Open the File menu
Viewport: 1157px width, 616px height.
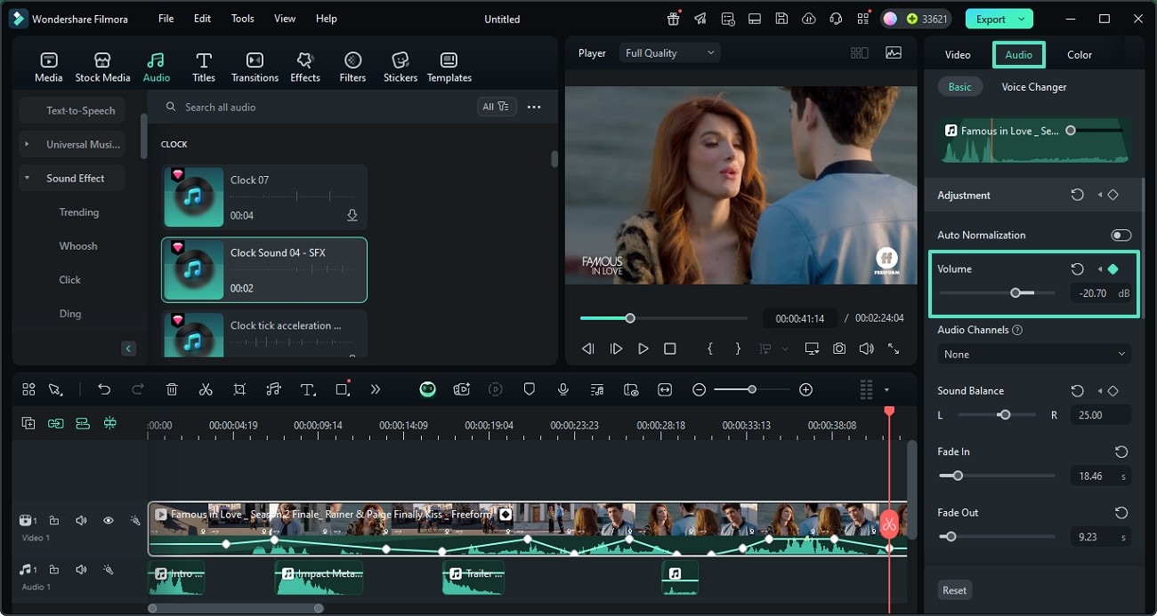(166, 19)
